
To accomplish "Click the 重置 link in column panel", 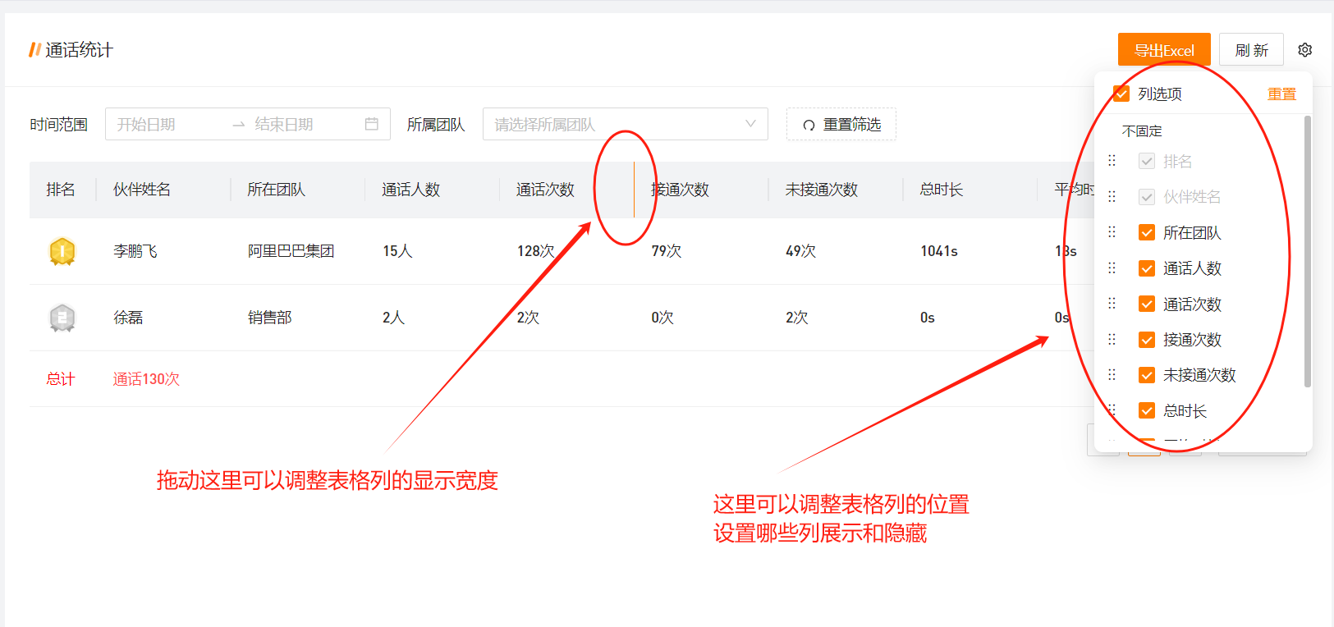I will (1281, 94).
